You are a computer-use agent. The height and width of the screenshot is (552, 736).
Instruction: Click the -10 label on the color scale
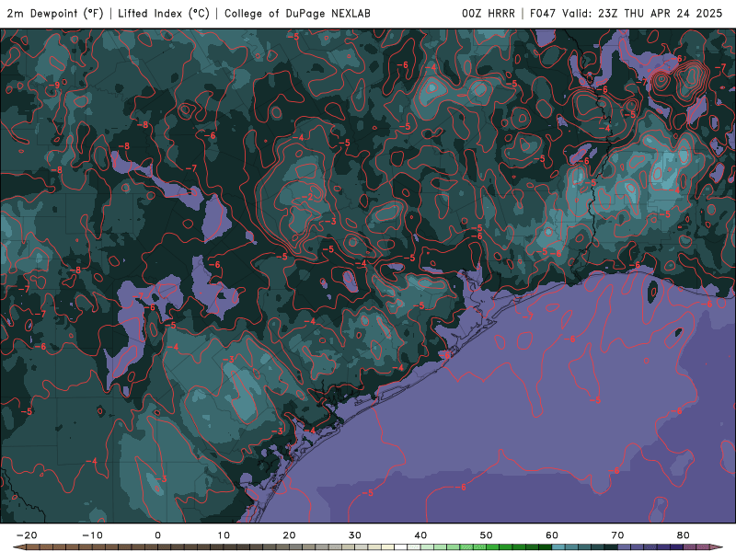point(92,535)
